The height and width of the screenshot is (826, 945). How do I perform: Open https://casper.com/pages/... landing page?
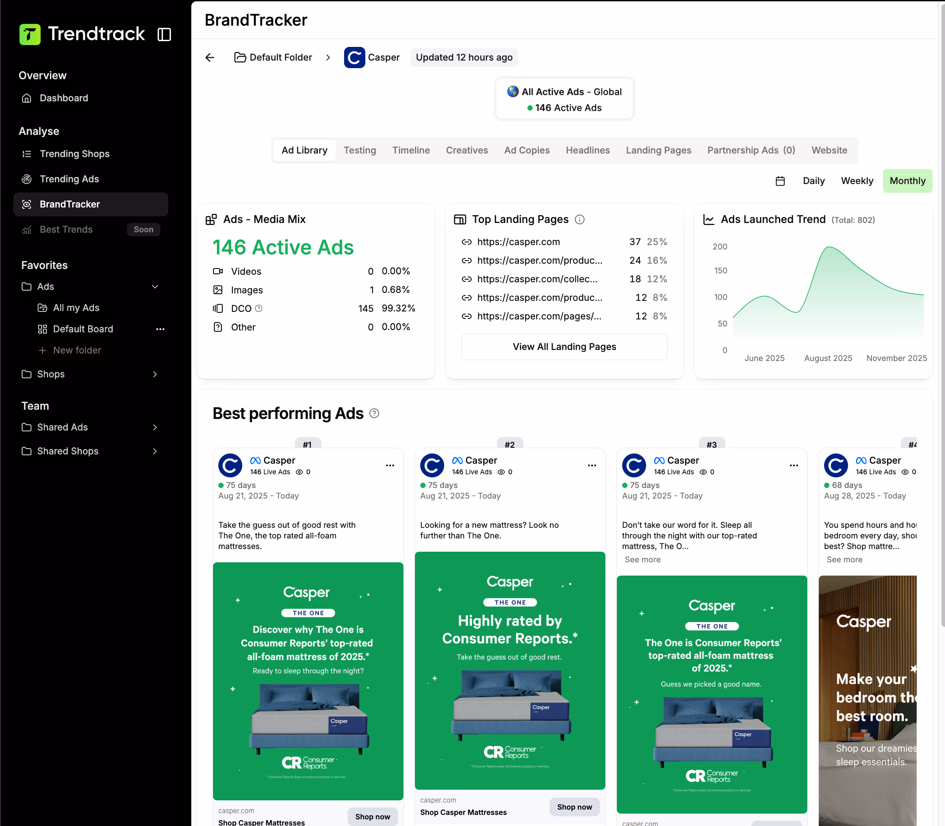click(x=539, y=316)
